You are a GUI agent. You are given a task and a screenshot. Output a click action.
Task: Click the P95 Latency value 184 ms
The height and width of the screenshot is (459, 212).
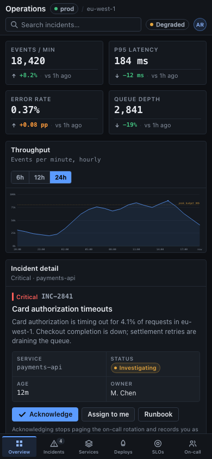tap(132, 61)
